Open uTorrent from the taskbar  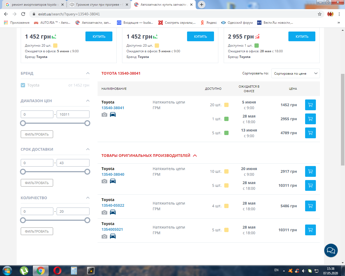tap(24, 270)
